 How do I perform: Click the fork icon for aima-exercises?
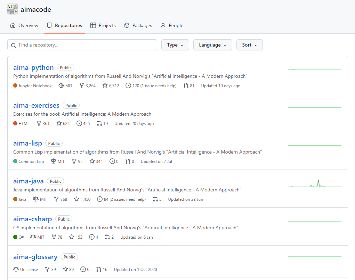[x=39, y=123]
